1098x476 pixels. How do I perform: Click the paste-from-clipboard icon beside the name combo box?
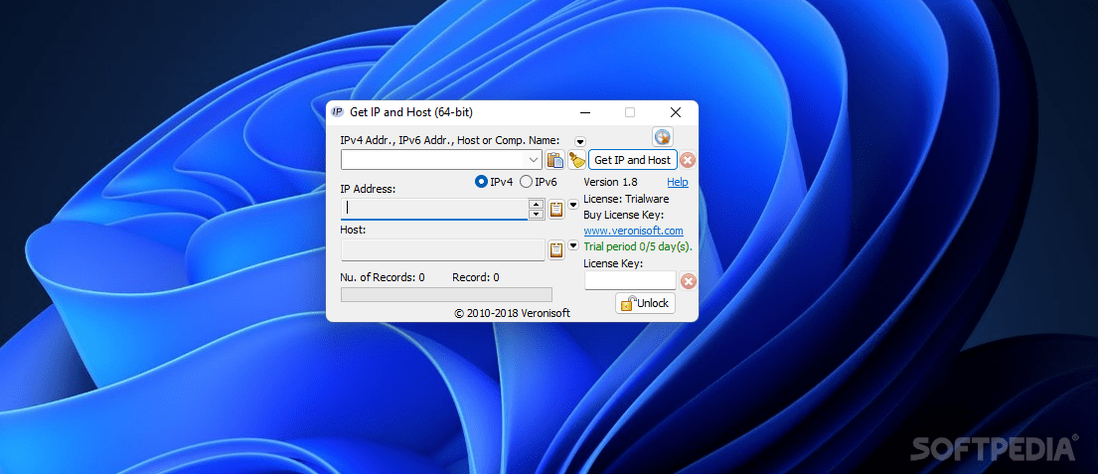pos(555,160)
